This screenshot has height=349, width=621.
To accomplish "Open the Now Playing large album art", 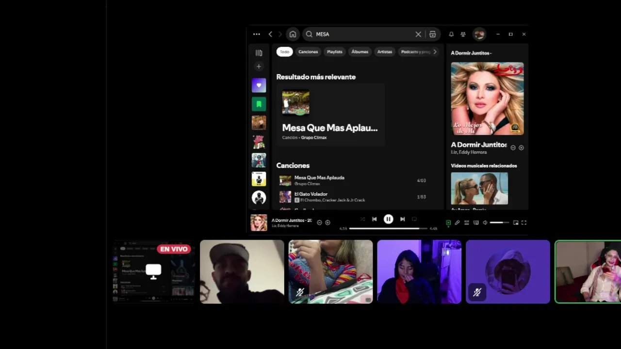I will [x=487, y=99].
